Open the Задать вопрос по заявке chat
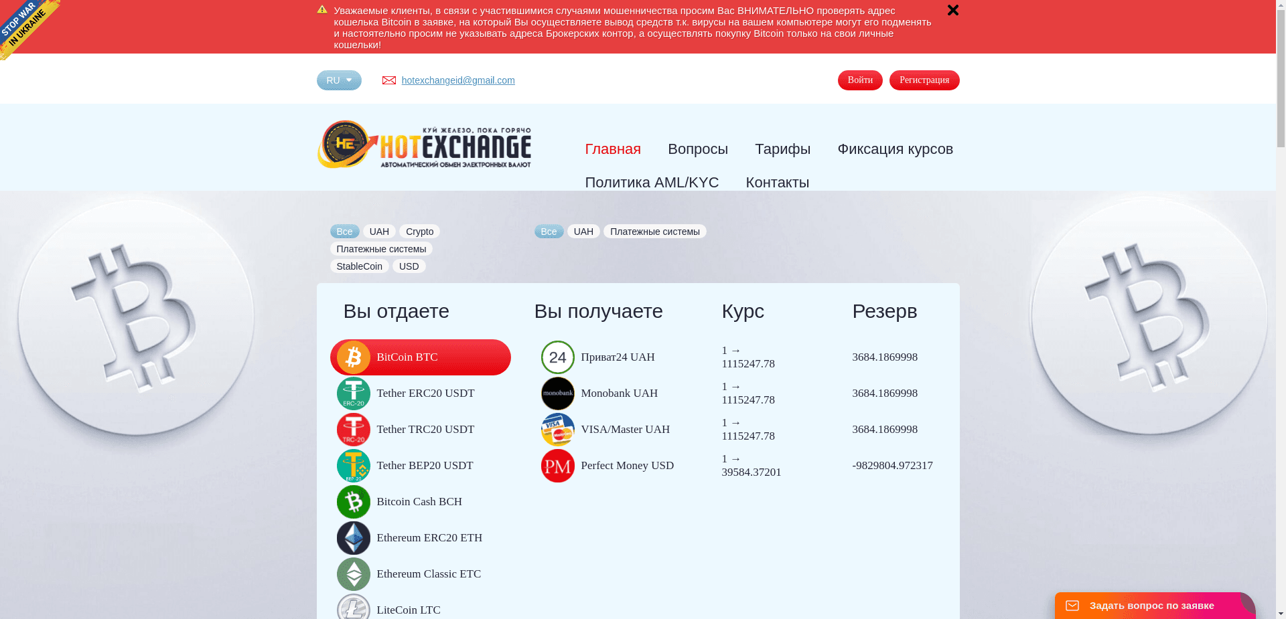Screen dimensions: 1286x619 1152,605
